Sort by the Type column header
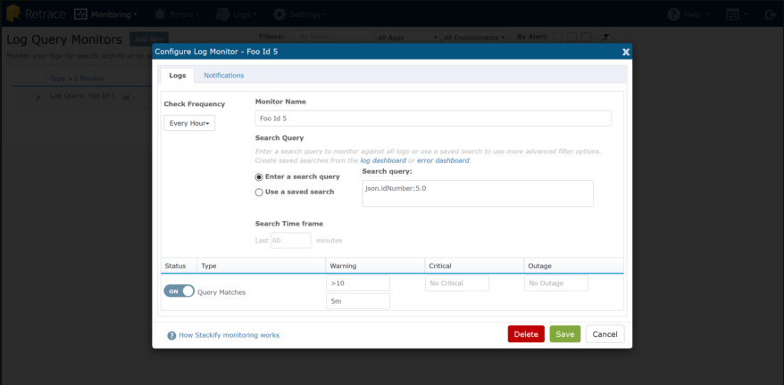The image size is (784, 385). tap(61, 79)
